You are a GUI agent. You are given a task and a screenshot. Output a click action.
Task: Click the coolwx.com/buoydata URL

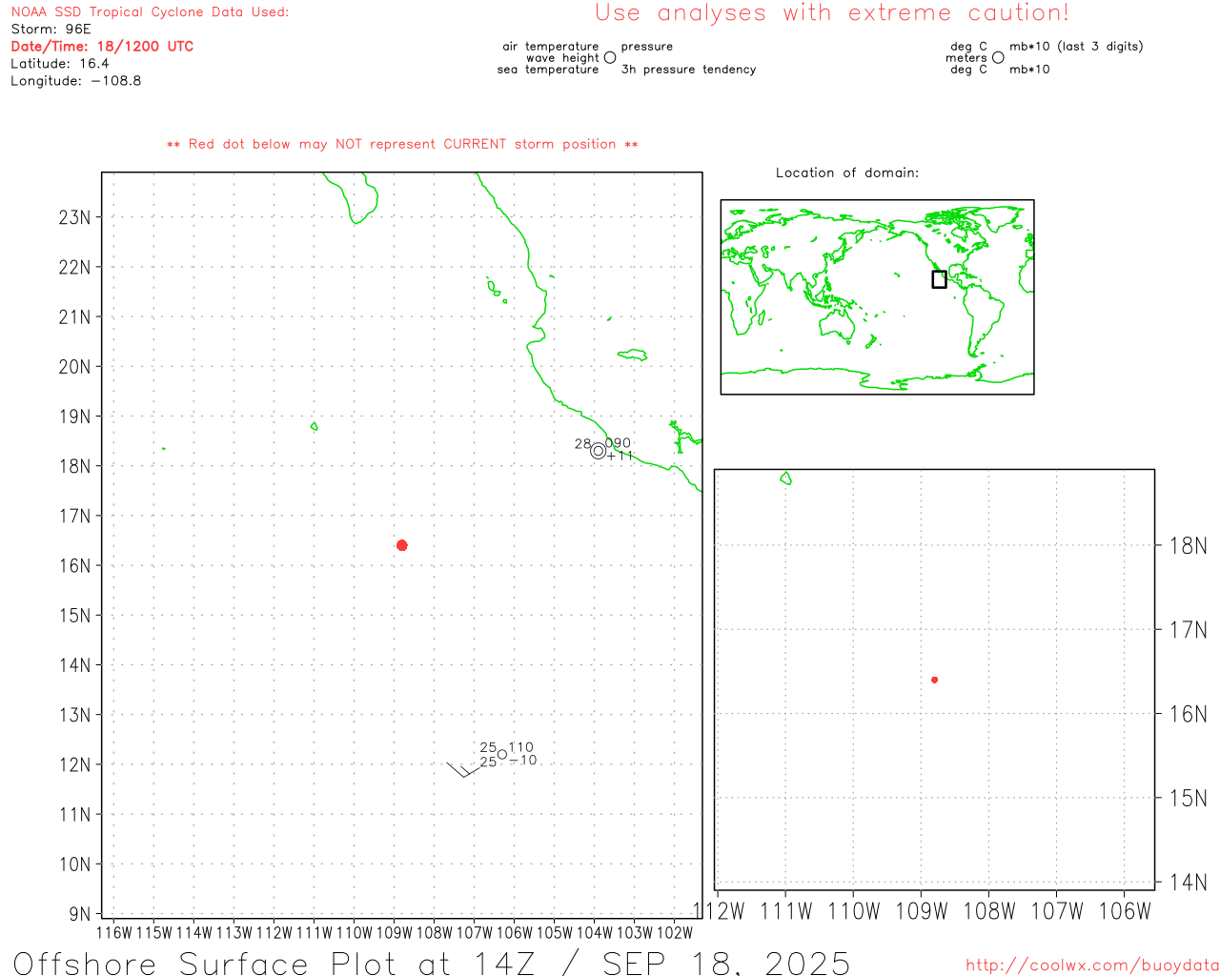tap(1091, 966)
